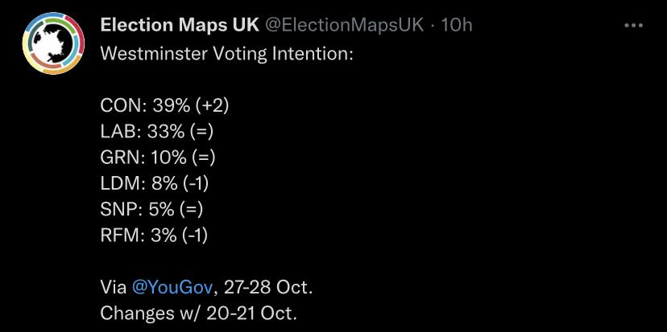The height and width of the screenshot is (332, 667).
Task: Select the LAB: 33% line
Action: click(156, 132)
